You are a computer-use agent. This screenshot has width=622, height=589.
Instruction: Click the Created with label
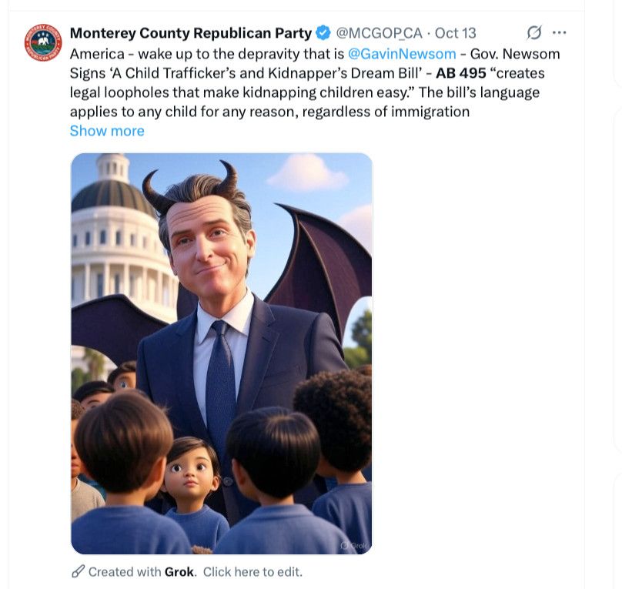point(125,572)
